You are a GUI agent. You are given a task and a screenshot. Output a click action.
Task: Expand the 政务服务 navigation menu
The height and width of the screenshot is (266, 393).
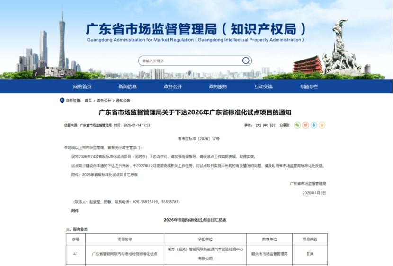(218, 86)
